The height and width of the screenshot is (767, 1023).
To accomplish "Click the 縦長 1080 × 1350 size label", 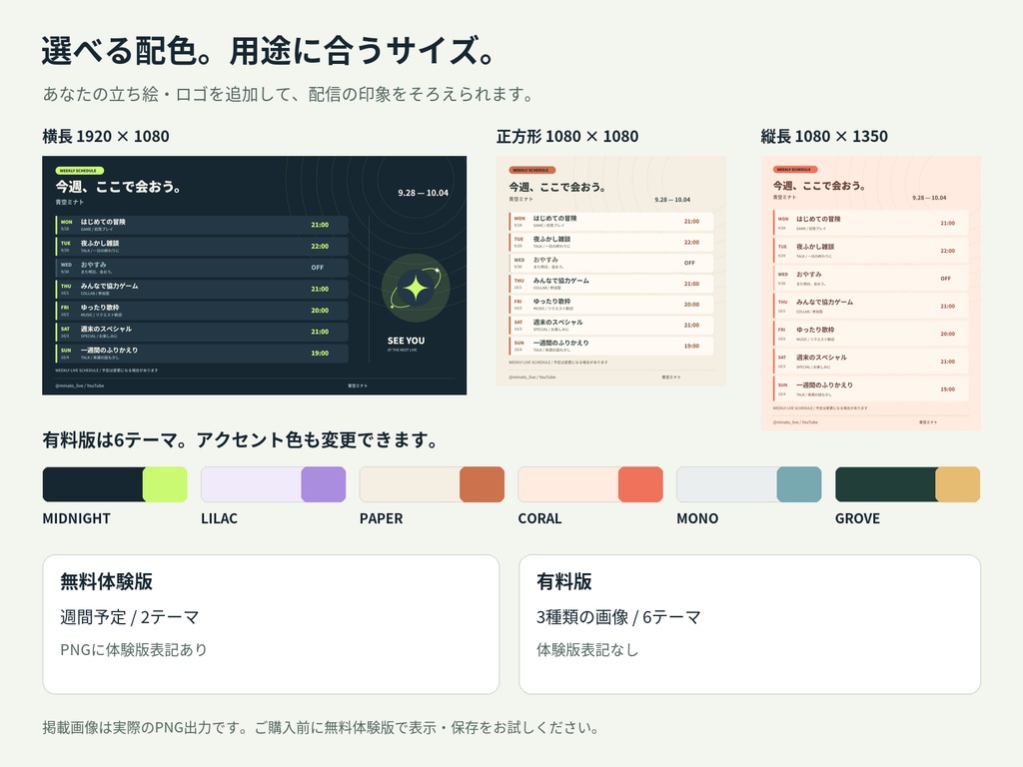I will click(824, 136).
